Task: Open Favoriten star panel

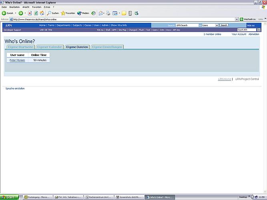Action: point(68,13)
